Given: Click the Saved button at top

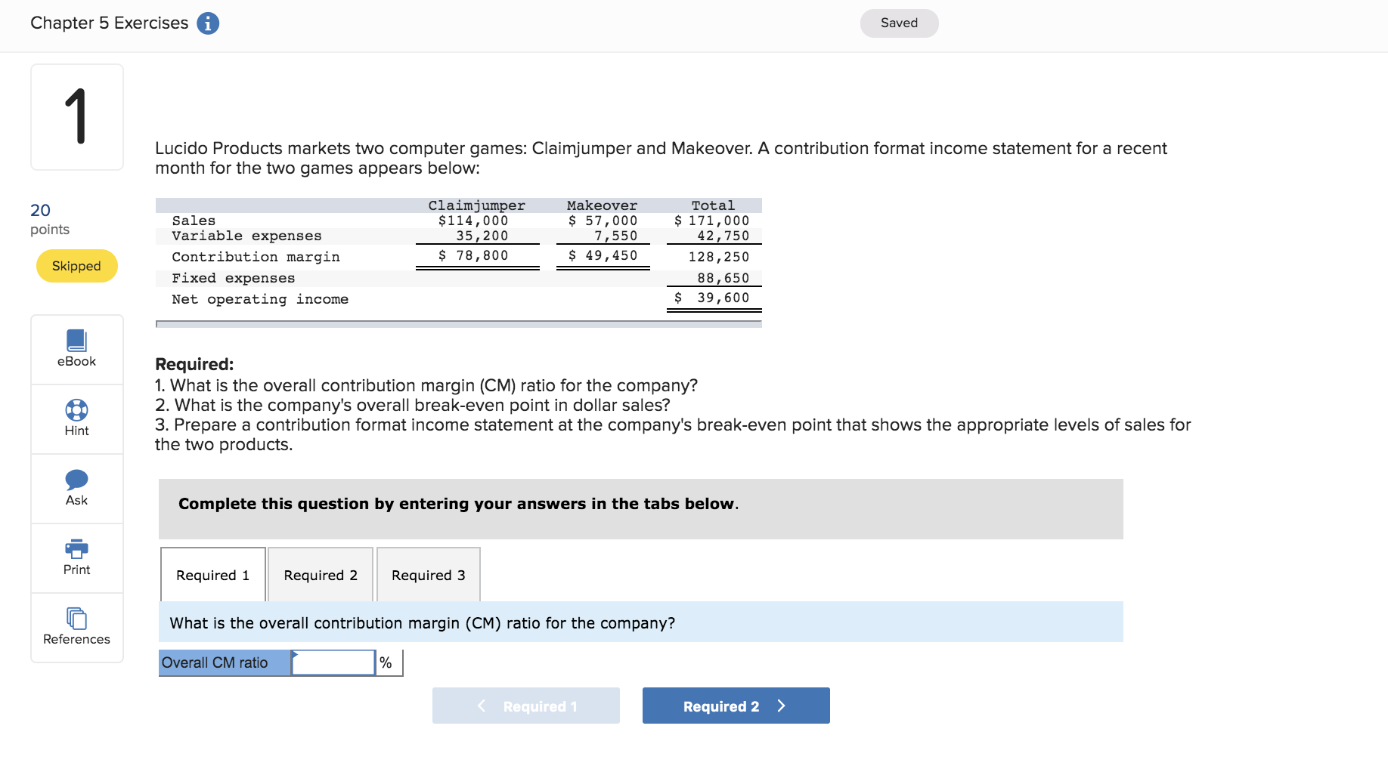Looking at the screenshot, I should click(899, 23).
